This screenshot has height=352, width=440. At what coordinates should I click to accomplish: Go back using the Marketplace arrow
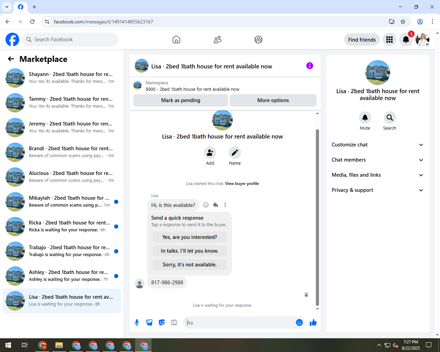(11, 59)
